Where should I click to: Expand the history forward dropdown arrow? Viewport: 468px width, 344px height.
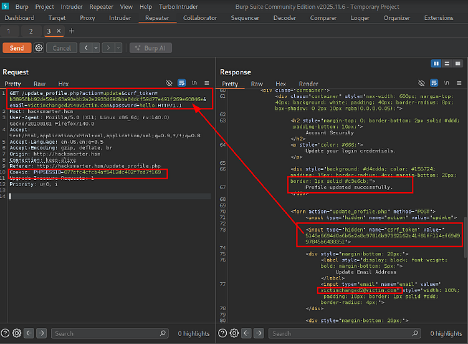(x=118, y=48)
